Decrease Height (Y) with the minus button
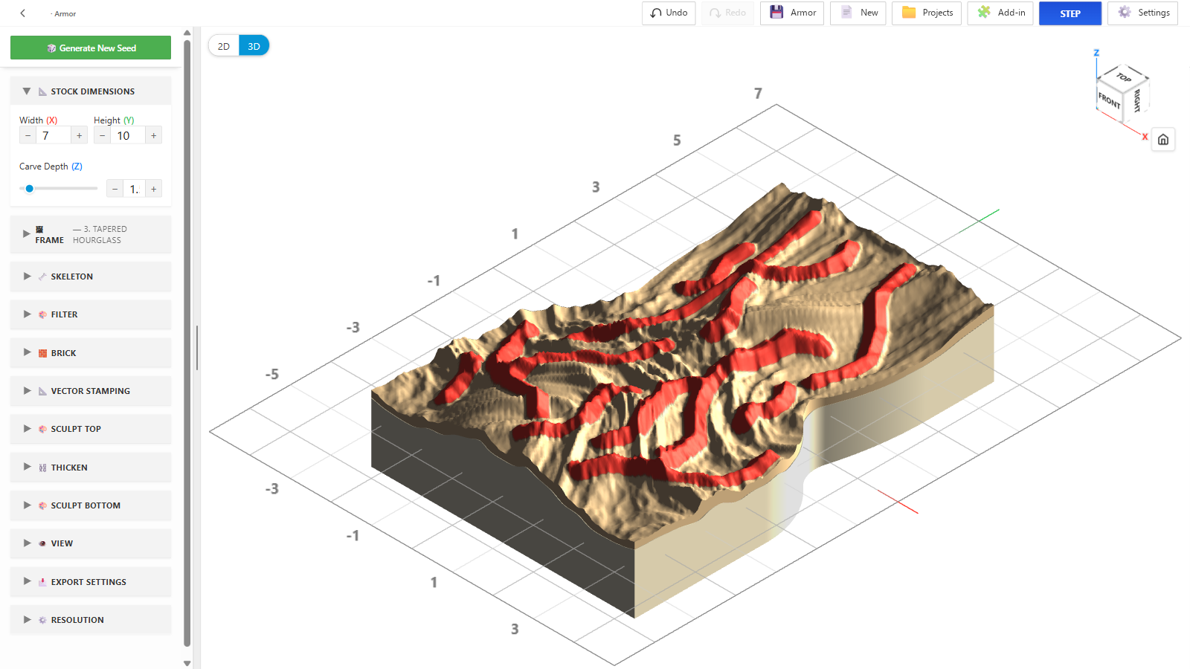 [103, 135]
